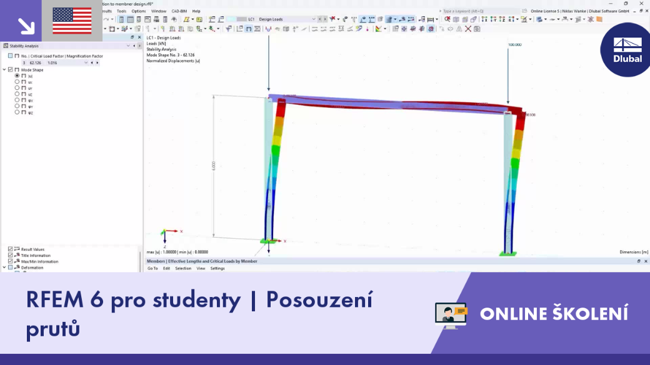This screenshot has width=650, height=365.
Task: Open the Help menu
Action: [x=196, y=11]
